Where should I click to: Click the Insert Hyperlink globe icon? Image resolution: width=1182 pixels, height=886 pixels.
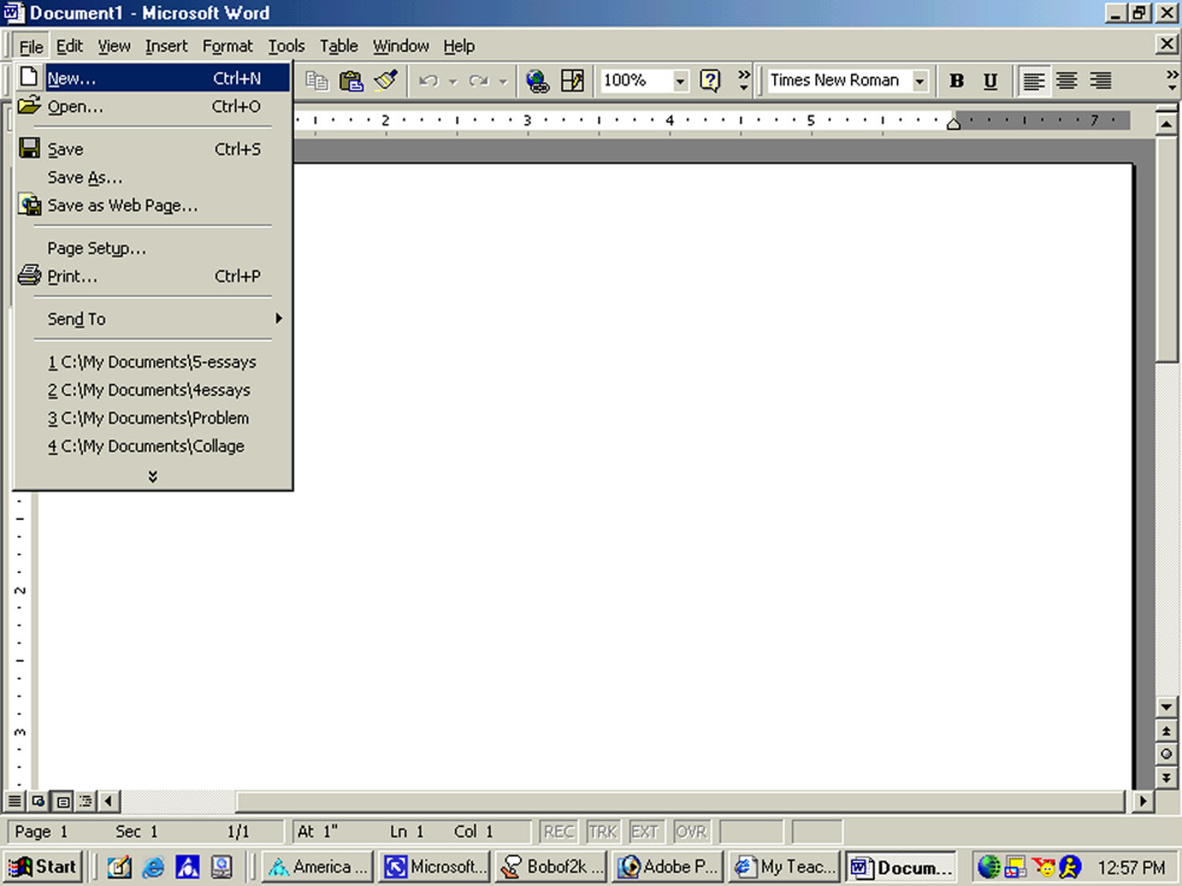(537, 80)
